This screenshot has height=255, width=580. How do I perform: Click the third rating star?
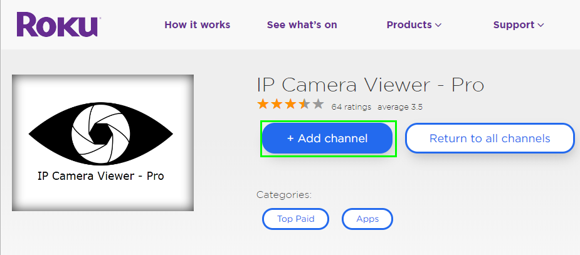(290, 105)
